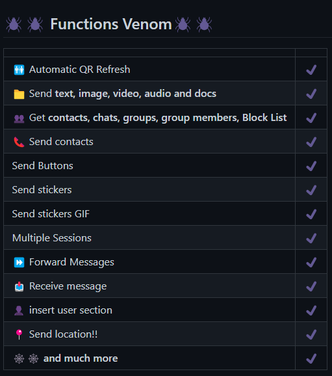
Task: Click the checkmark for Send stickers GIF
Action: [311, 214]
